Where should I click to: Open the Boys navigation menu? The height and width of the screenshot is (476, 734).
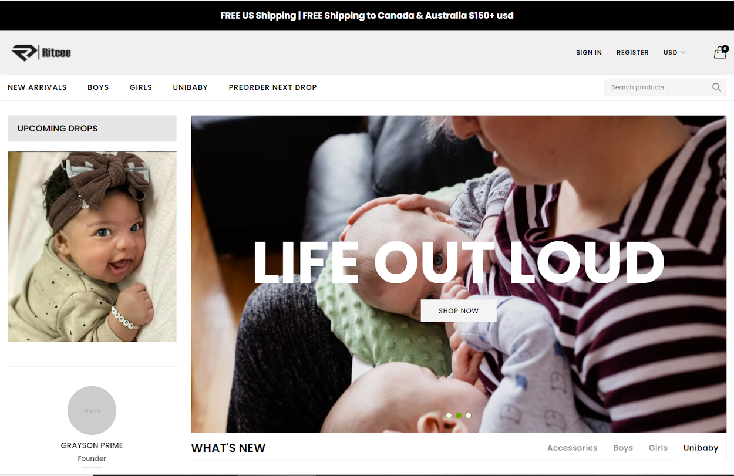click(x=98, y=87)
